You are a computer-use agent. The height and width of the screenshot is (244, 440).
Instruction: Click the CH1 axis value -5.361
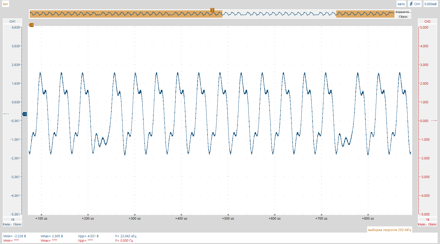15,214
